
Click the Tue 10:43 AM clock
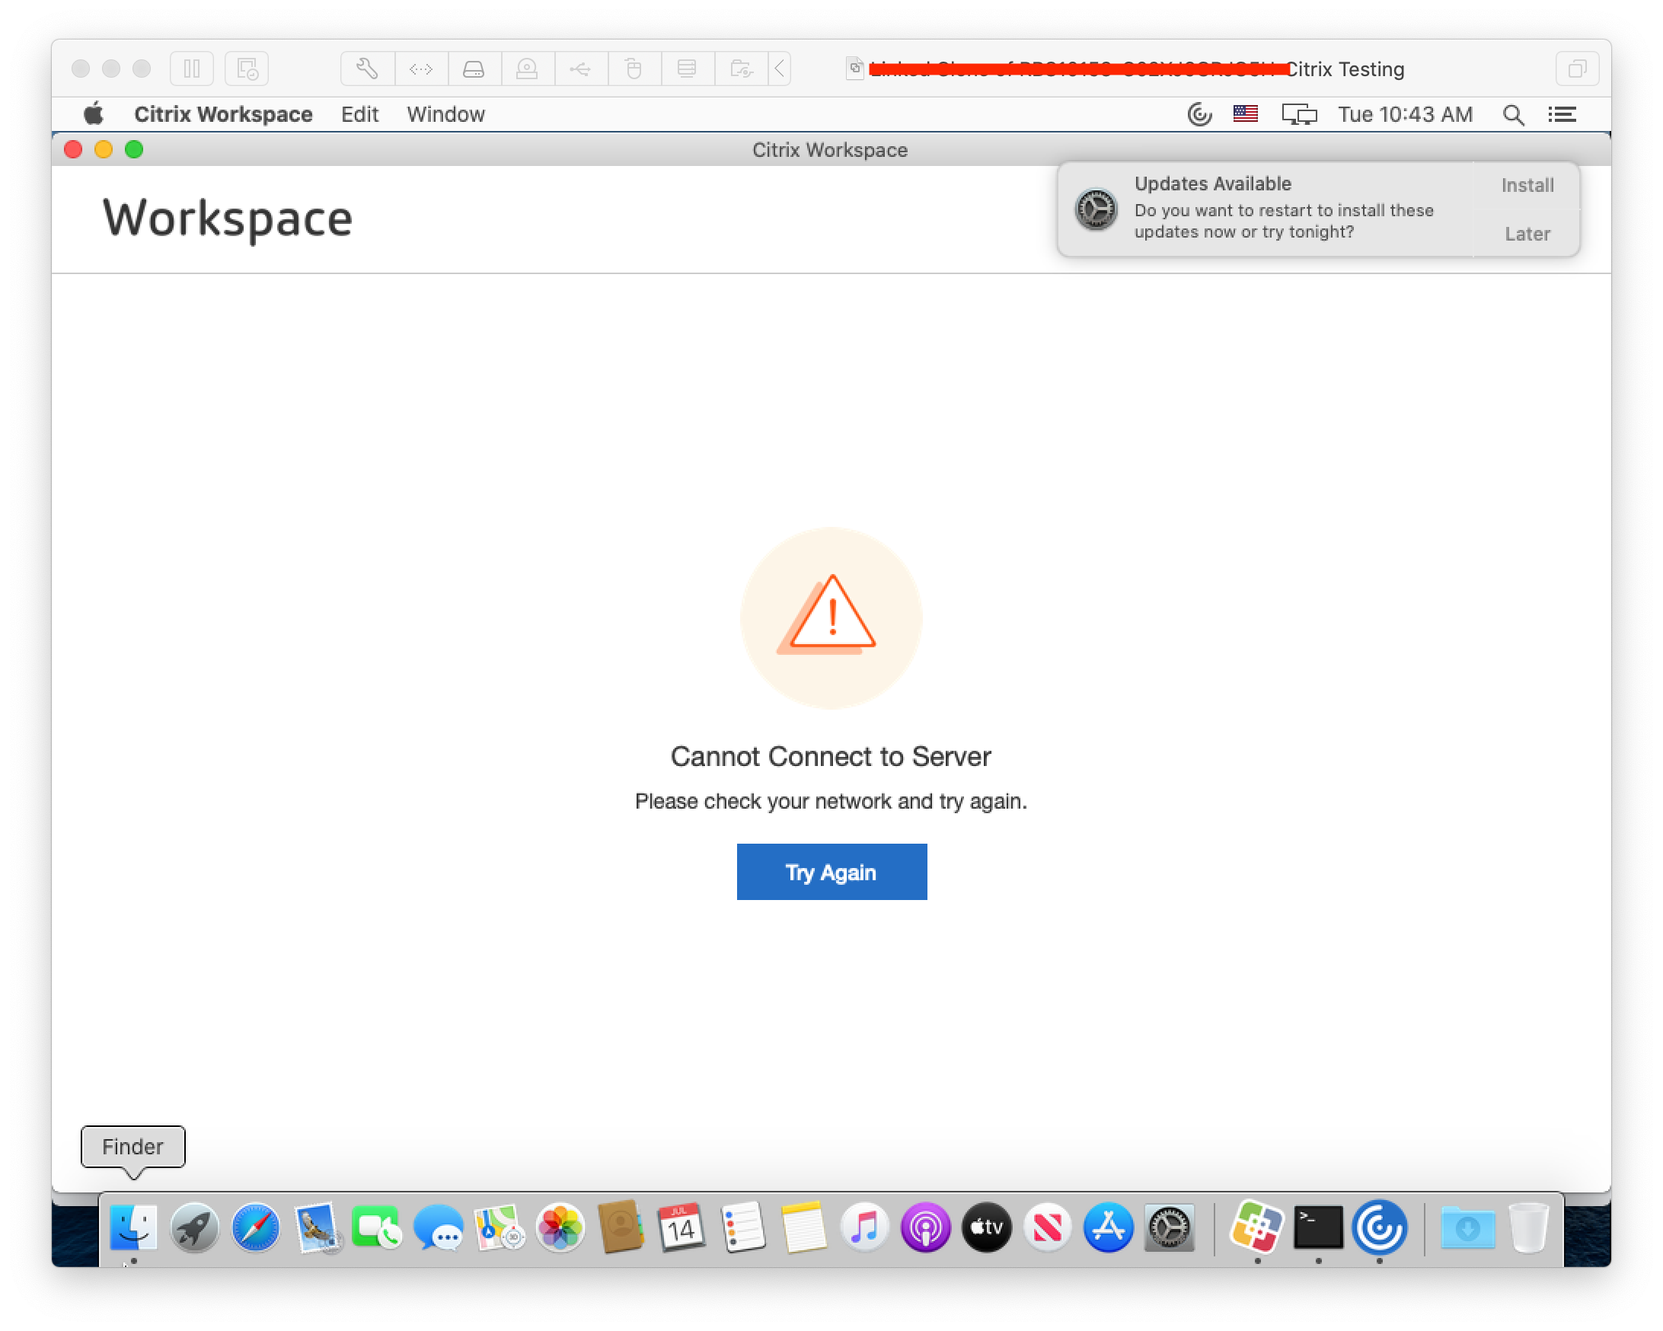point(1405,114)
